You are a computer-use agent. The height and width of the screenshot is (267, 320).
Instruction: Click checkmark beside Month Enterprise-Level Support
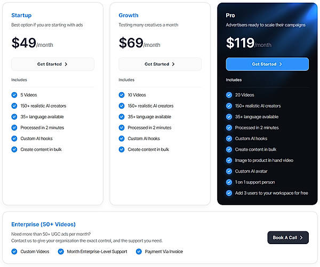[x=61, y=252]
